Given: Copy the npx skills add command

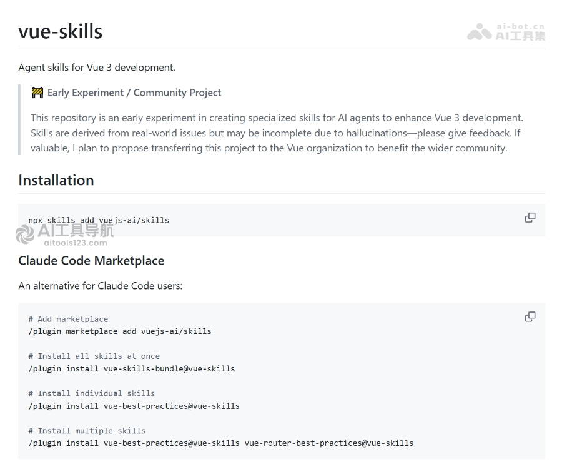Looking at the screenshot, I should [x=530, y=218].
